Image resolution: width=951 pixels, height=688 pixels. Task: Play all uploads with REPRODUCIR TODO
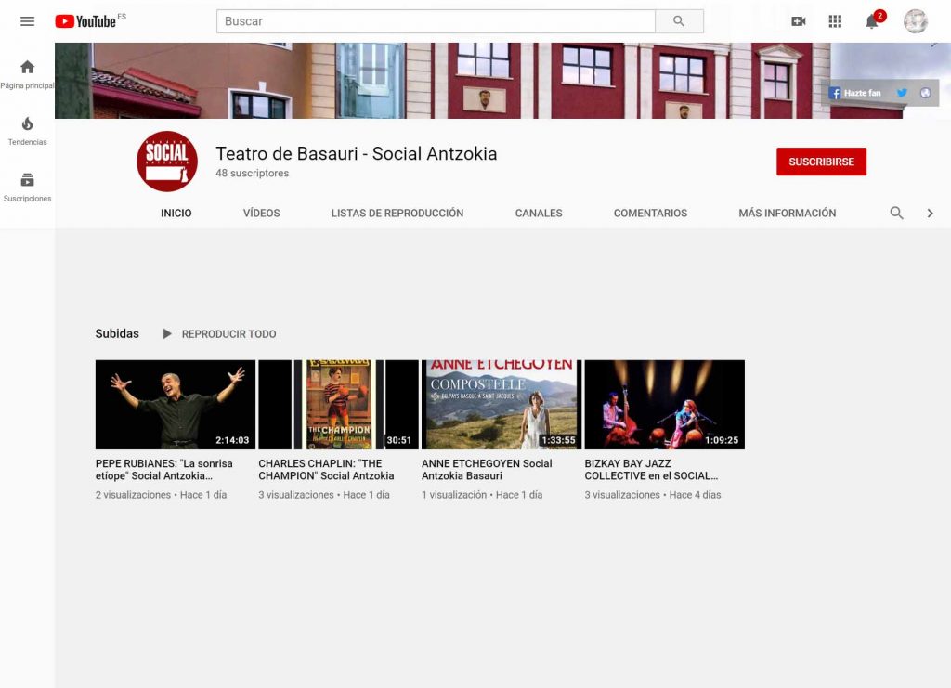[219, 334]
